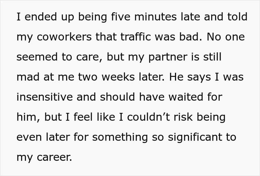Viewport: 260px width, 176px height.
Task: Click the word "something" in the text
Action: pos(120,138)
